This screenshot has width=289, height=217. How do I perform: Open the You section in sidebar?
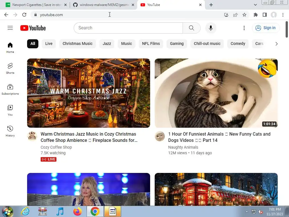[10, 110]
